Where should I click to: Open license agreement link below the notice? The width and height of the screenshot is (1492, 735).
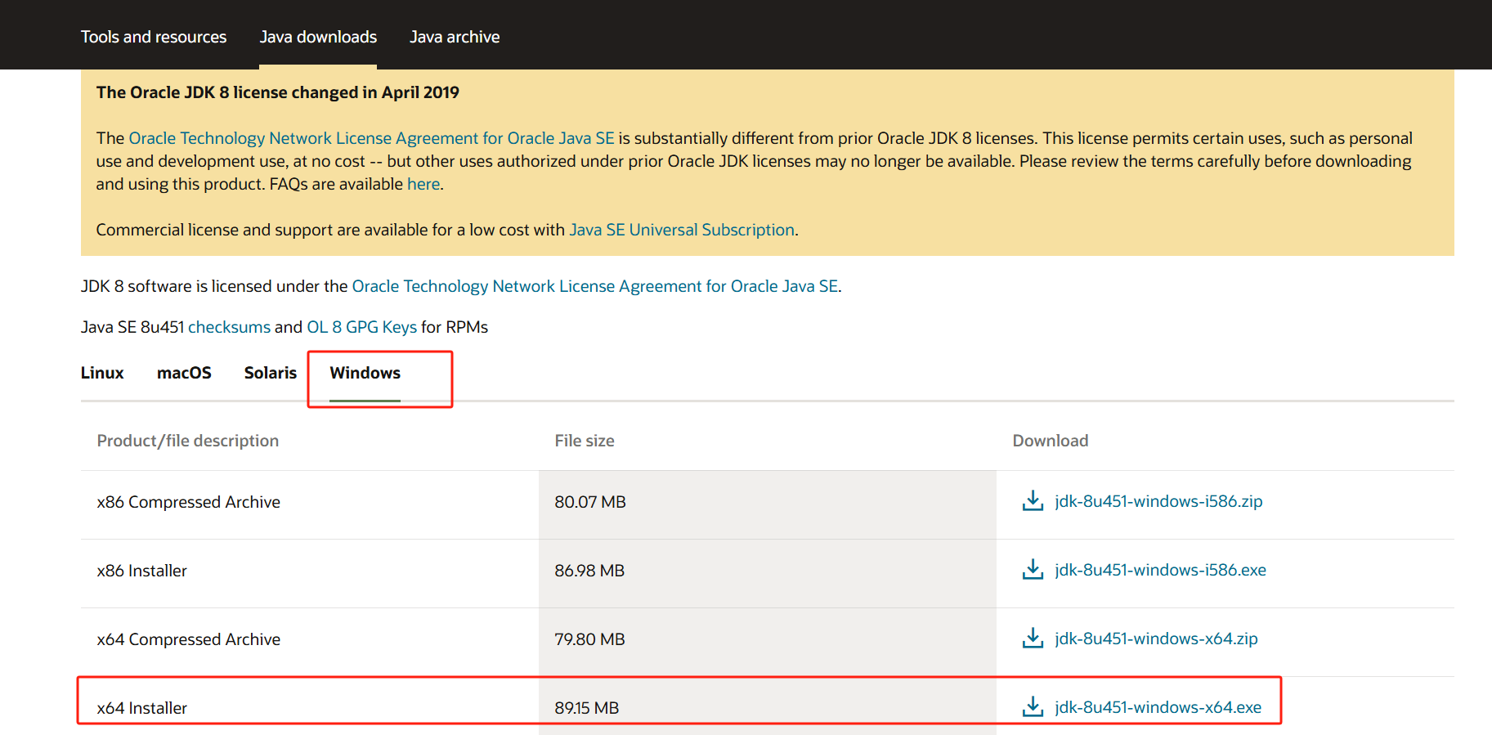coord(595,286)
